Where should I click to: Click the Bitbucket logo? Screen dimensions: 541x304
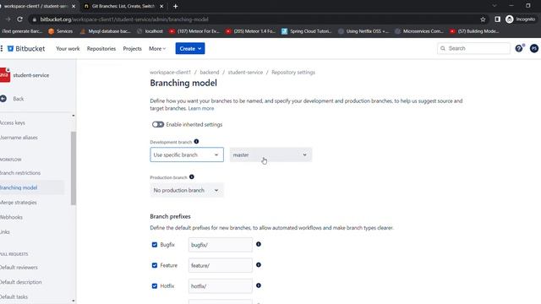[26, 49]
